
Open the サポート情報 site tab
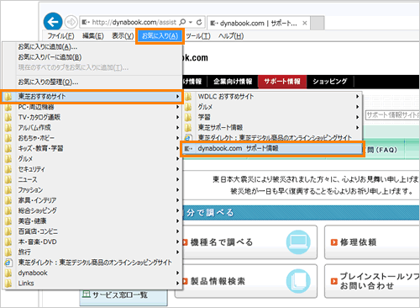click(x=282, y=82)
